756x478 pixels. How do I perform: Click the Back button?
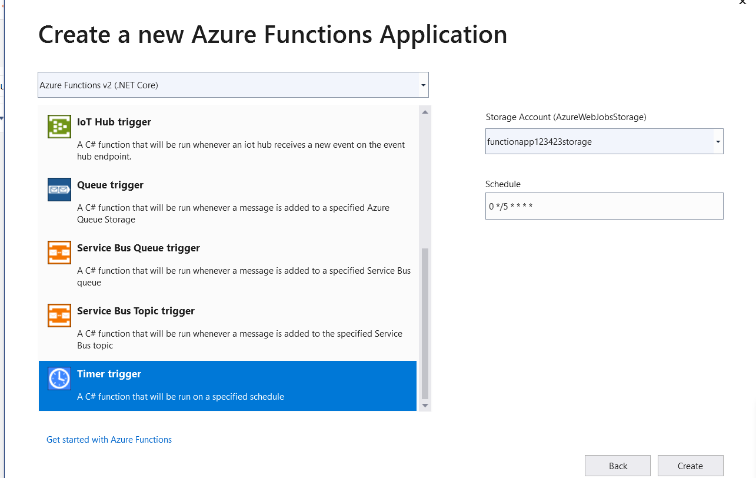point(617,466)
